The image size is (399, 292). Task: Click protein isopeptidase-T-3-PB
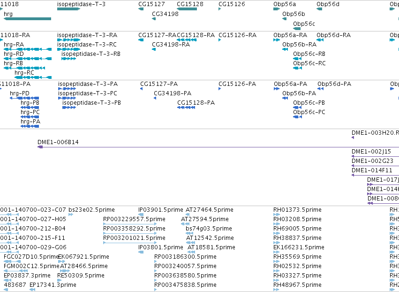pyautogui.click(x=69, y=108)
